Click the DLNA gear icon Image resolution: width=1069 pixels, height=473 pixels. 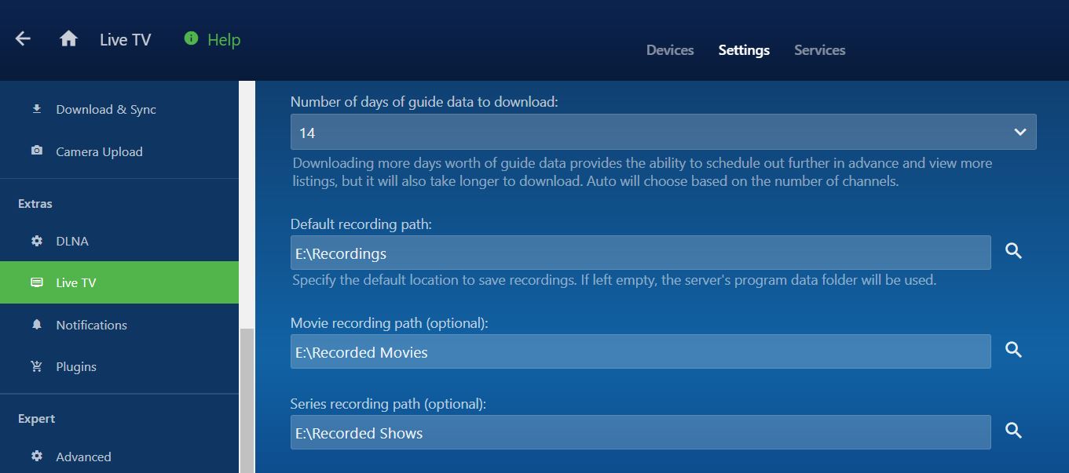coord(37,241)
